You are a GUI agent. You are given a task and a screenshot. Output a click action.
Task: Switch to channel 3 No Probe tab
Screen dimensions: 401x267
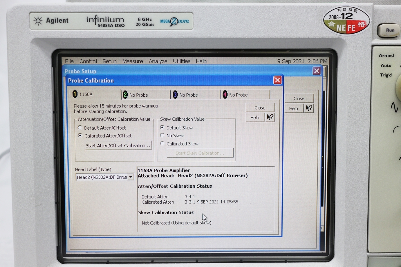[196, 95]
